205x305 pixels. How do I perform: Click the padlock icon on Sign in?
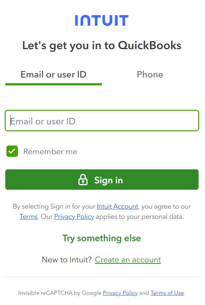point(83,180)
